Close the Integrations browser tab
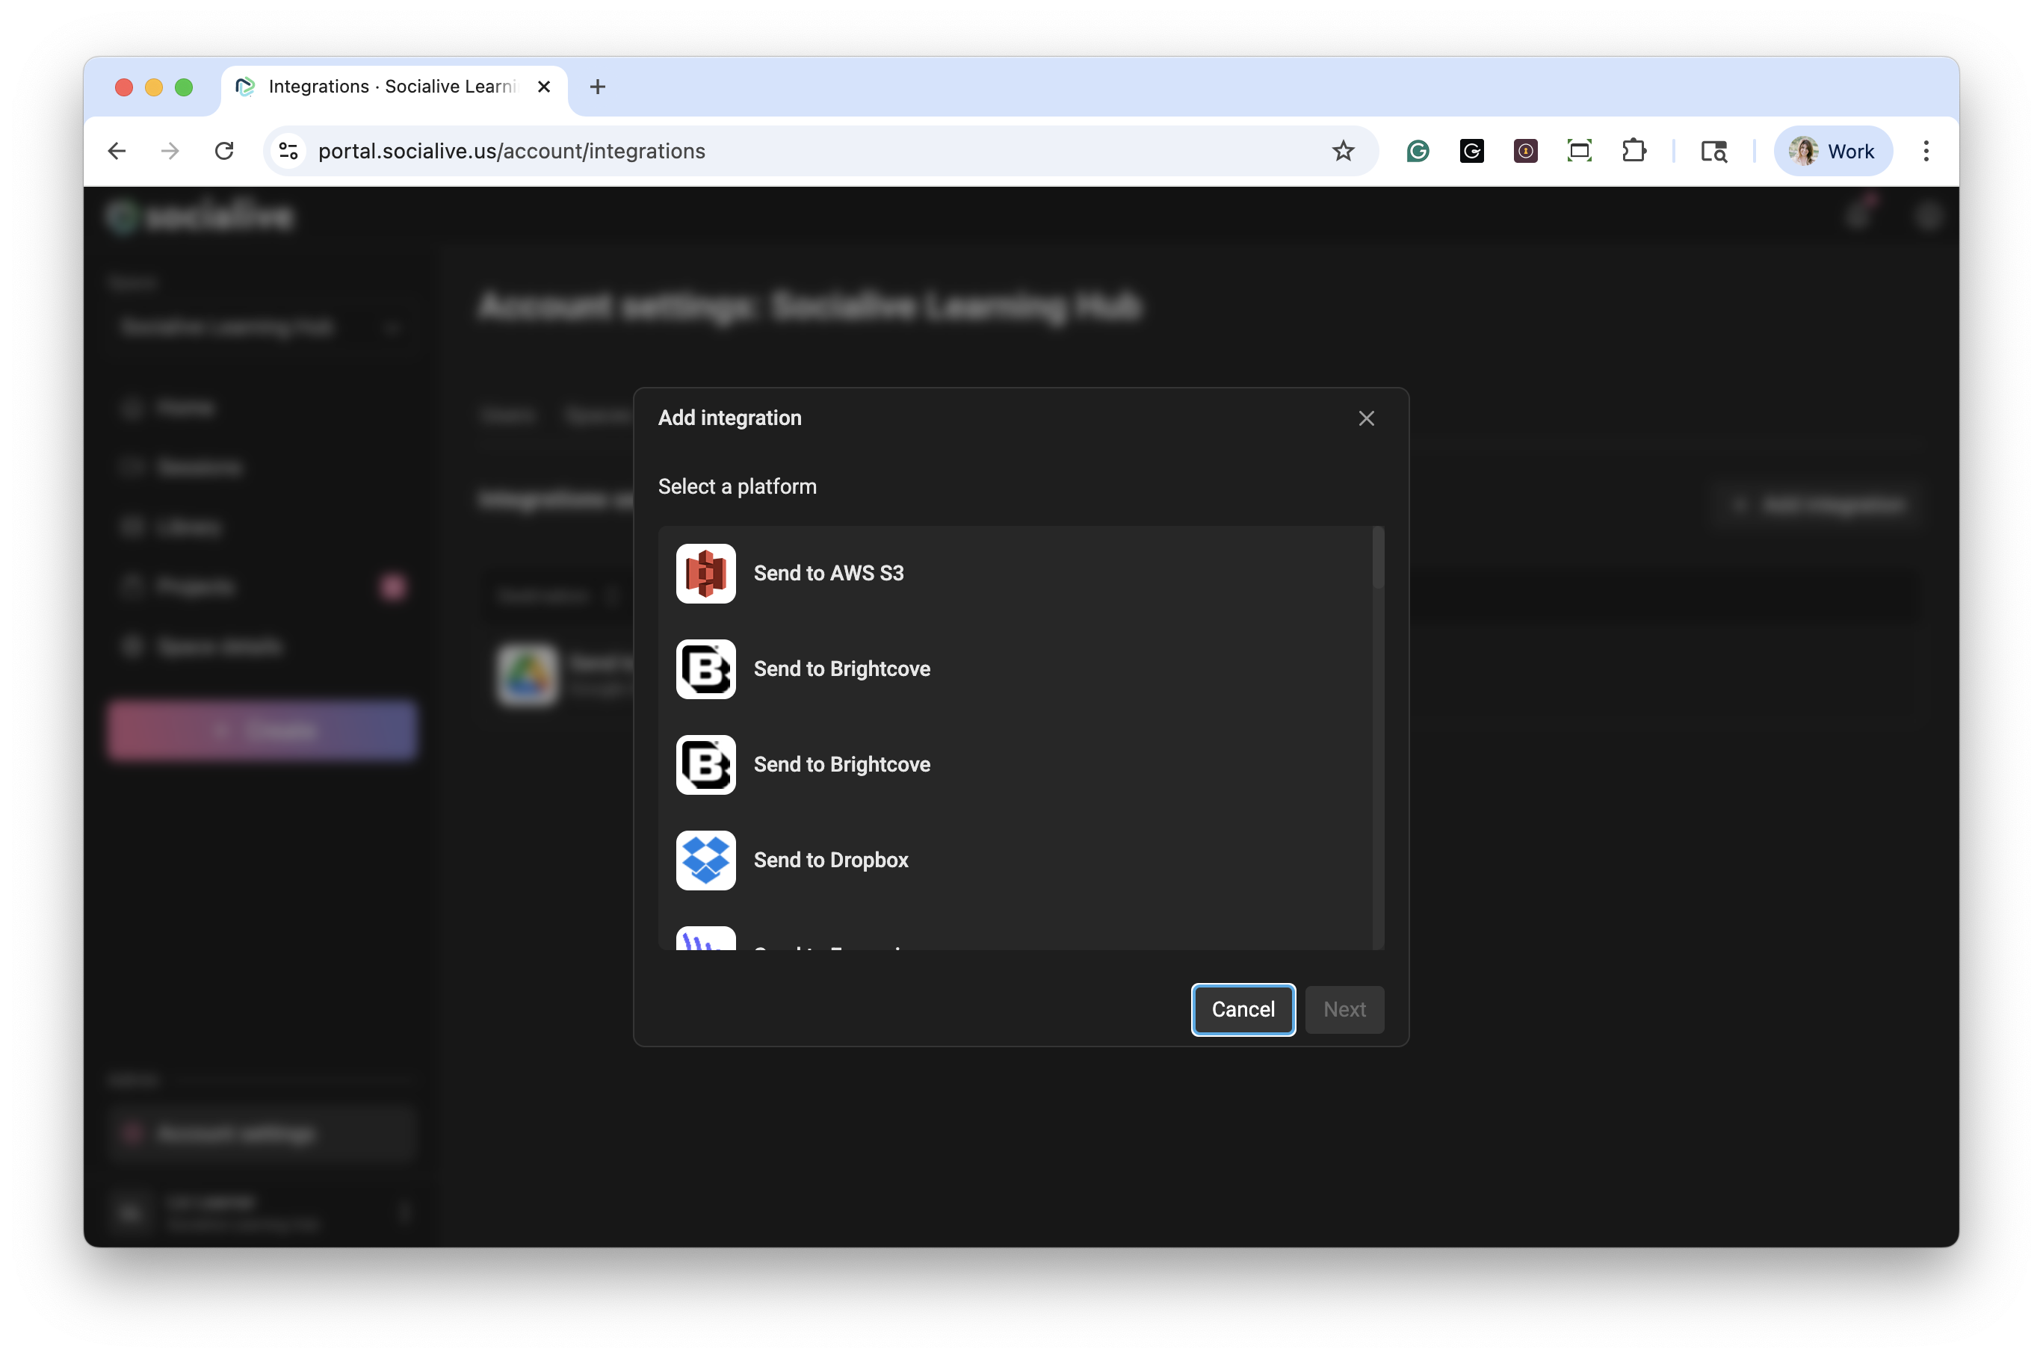This screenshot has height=1358, width=2043. tap(544, 87)
